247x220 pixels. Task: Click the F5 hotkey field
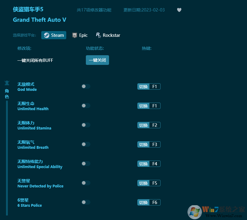pyautogui.click(x=155, y=183)
